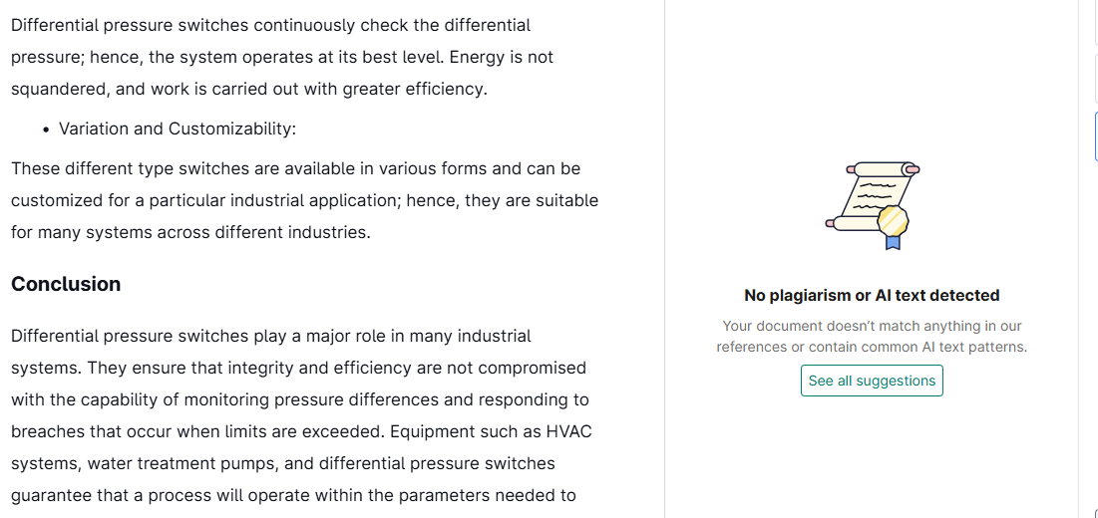The height and width of the screenshot is (518, 1098).
Task: Click the divider between document and results panel
Action: click(664, 259)
